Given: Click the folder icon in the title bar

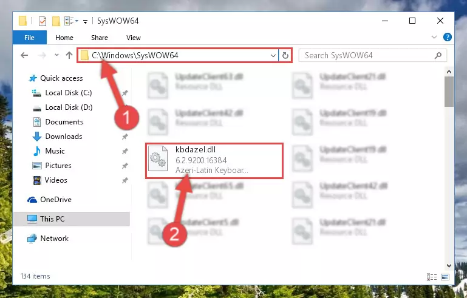Looking at the screenshot, I should pos(22,21).
